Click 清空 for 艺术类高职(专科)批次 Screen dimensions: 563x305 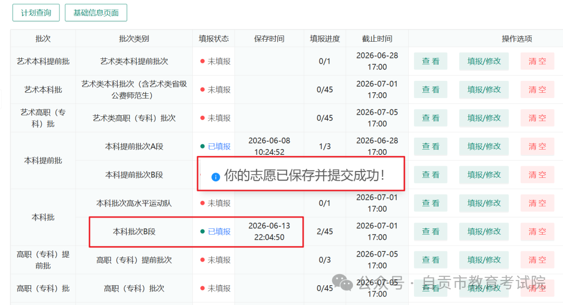(537, 118)
